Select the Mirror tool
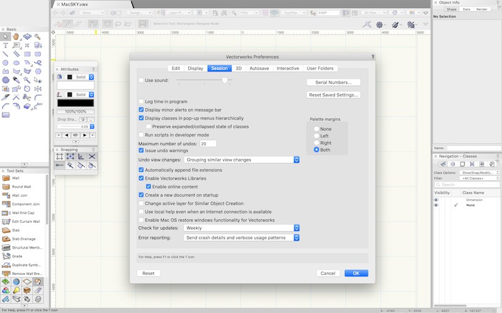Screen dimensions: 502x313 click(38, 88)
